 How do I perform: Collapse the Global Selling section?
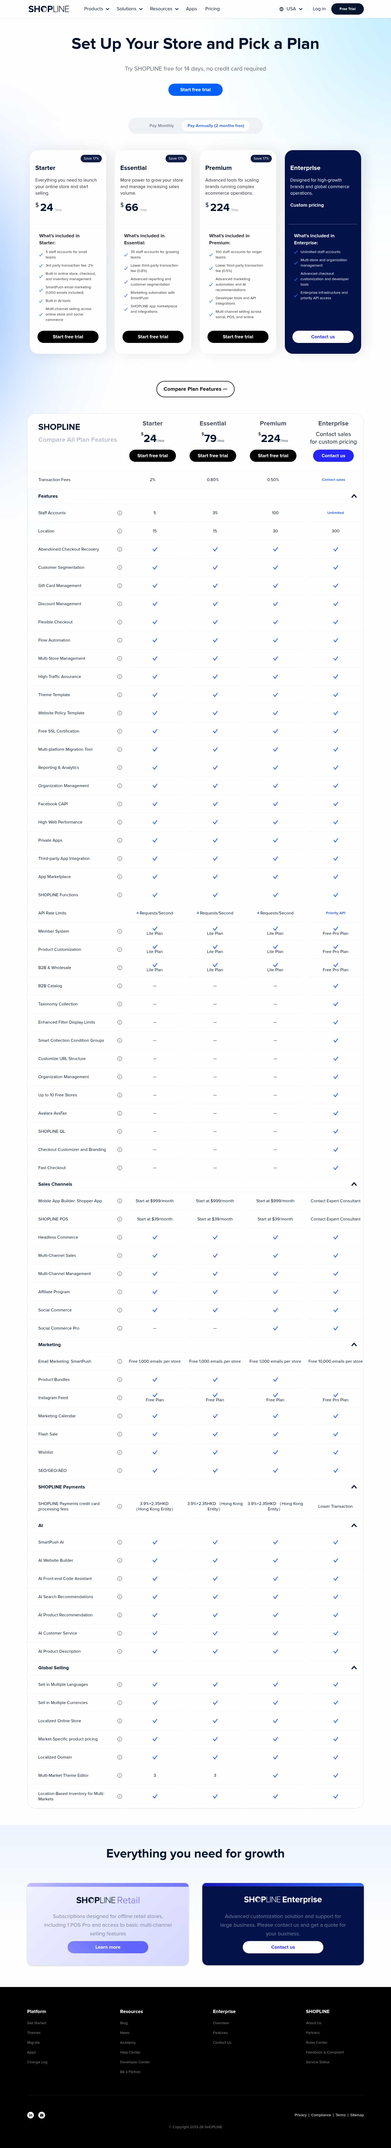354,1668
